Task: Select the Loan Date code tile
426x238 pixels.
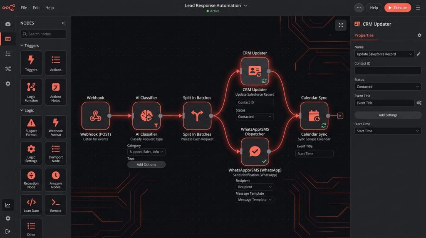Action: click(x=31, y=205)
